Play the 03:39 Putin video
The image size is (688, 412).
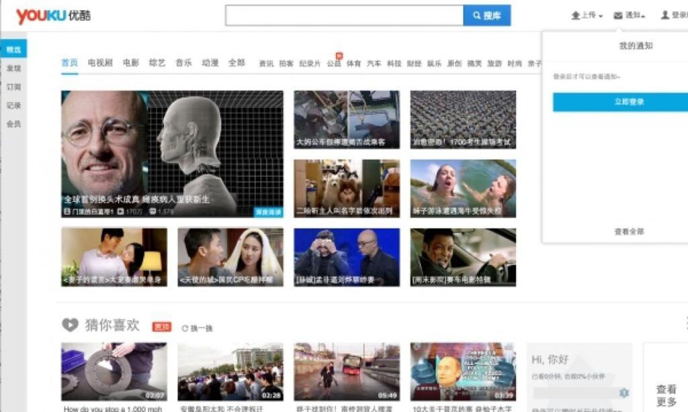(464, 372)
